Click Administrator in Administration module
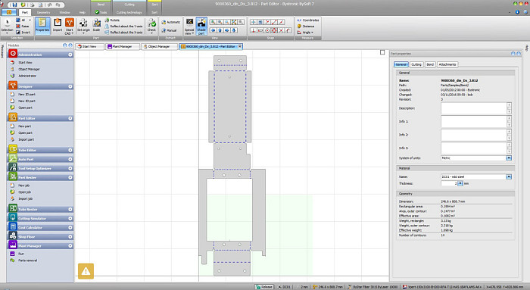 27,76
